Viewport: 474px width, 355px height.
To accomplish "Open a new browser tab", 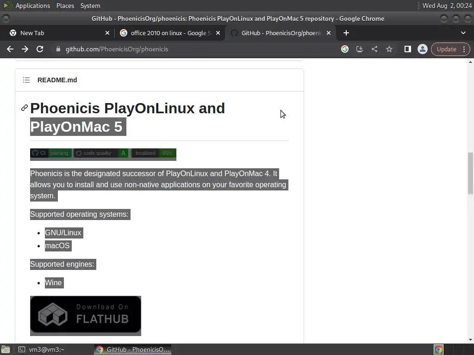I will tap(346, 33).
